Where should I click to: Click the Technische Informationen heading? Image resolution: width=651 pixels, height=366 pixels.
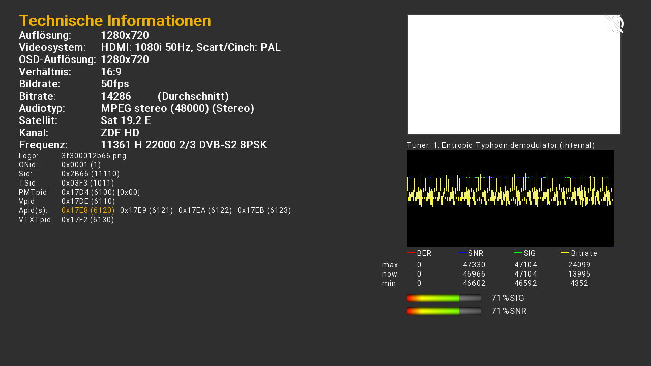click(115, 21)
